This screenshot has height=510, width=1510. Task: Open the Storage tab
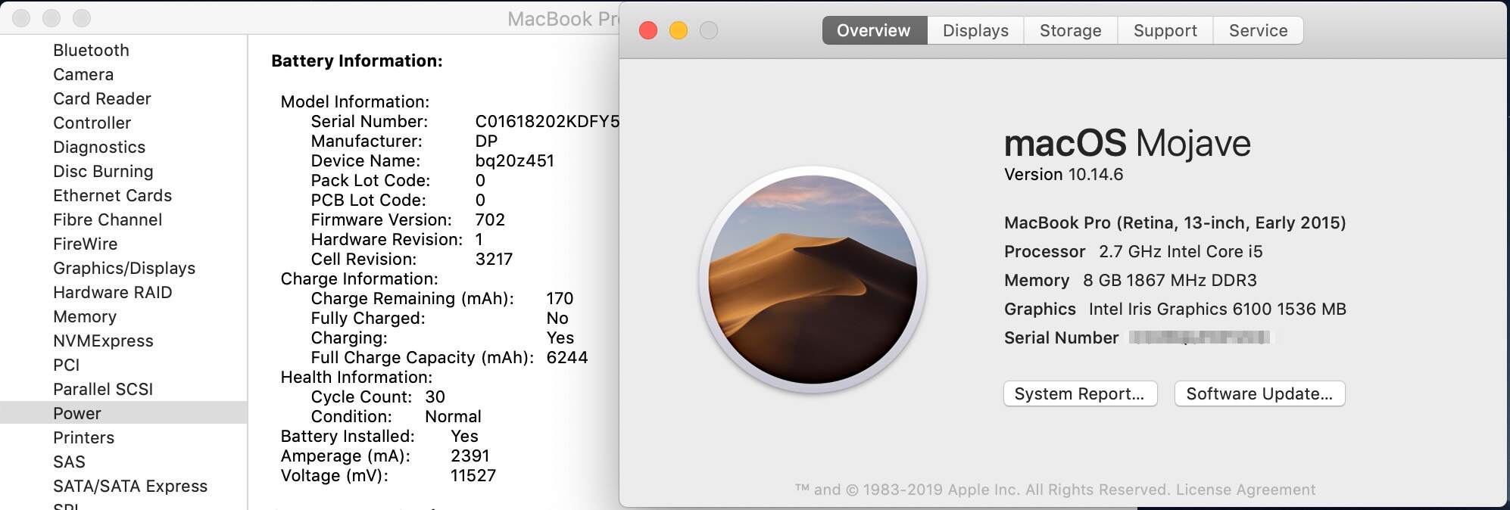(1071, 30)
